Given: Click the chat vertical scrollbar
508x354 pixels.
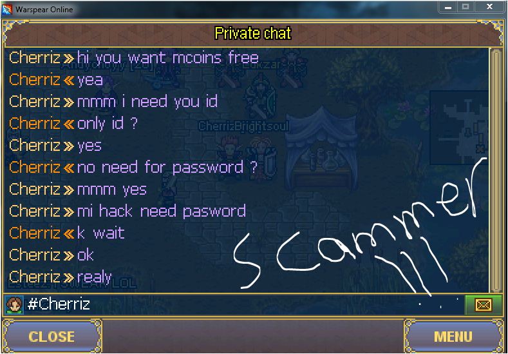Looking at the screenshot, I should tap(495, 170).
